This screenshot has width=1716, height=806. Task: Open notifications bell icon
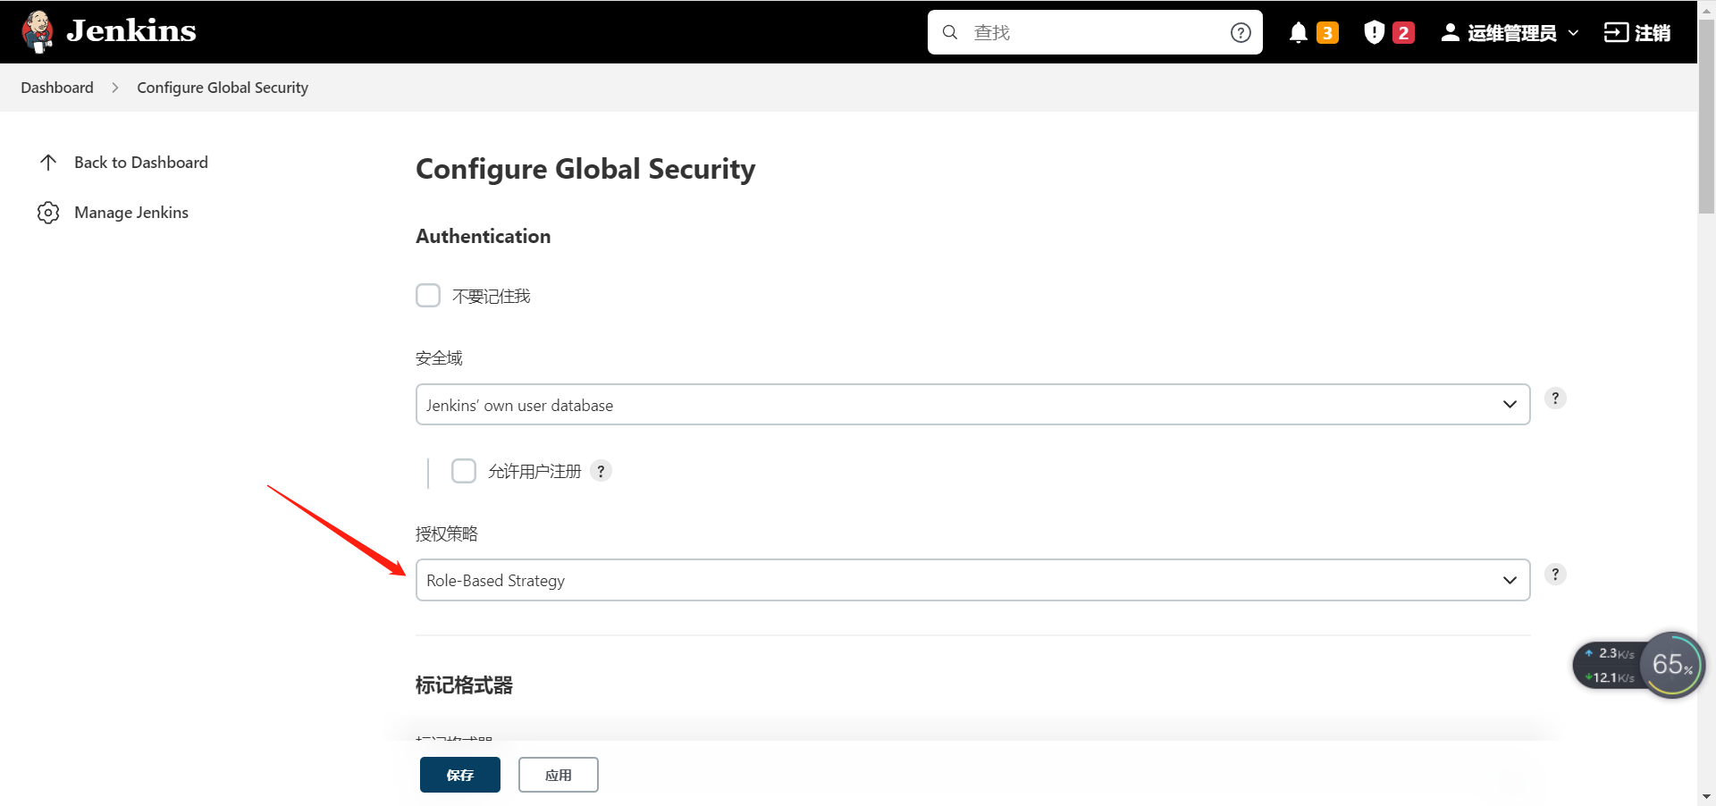(1299, 33)
